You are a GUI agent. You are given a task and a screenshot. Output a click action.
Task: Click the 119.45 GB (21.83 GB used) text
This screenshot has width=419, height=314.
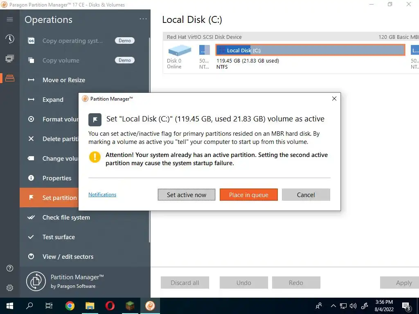pos(248,61)
